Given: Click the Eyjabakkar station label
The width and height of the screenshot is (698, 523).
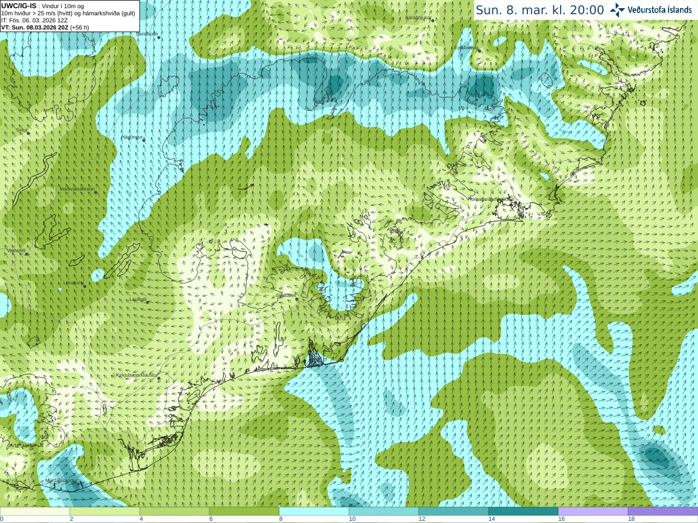Looking at the screenshot, I should tap(466, 47).
